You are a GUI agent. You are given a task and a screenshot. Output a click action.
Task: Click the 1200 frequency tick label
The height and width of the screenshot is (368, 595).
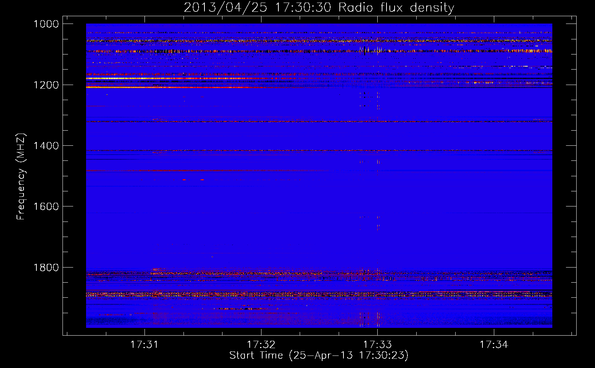(x=46, y=85)
